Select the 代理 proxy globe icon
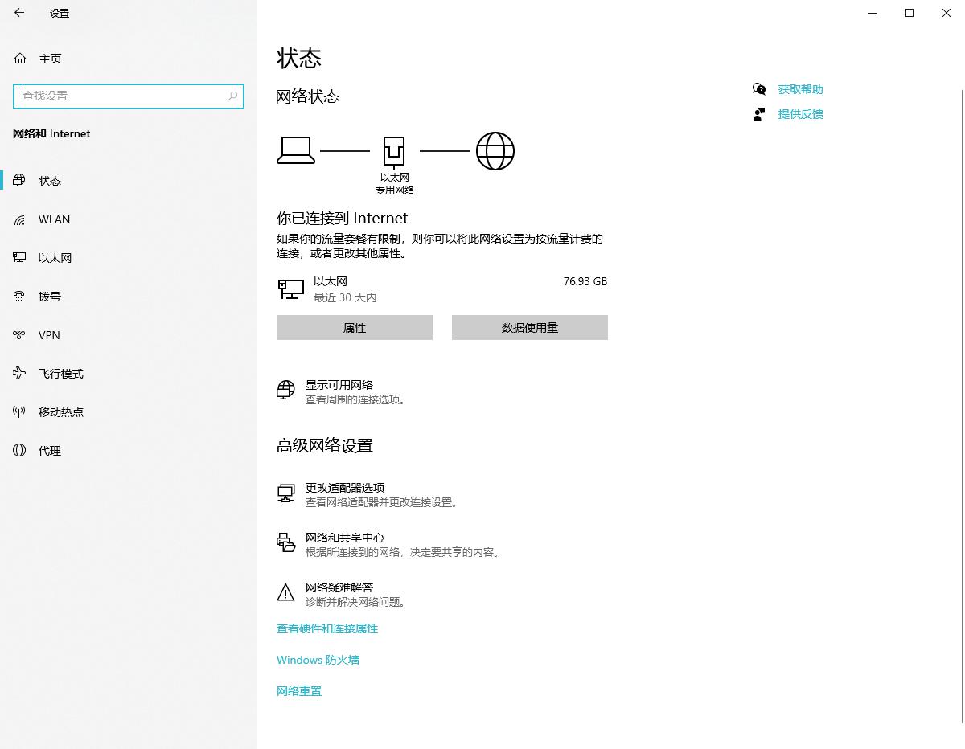This screenshot has width=965, height=749. (19, 450)
